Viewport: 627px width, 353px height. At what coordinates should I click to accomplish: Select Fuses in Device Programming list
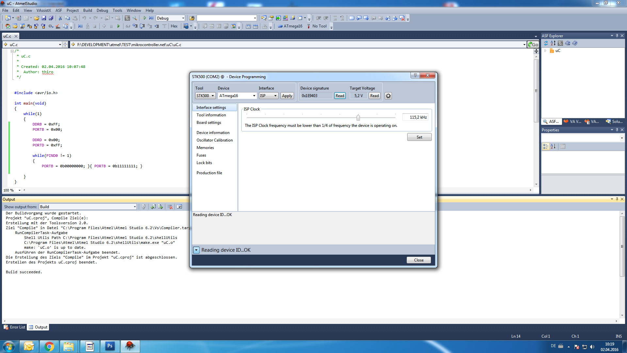tap(201, 155)
